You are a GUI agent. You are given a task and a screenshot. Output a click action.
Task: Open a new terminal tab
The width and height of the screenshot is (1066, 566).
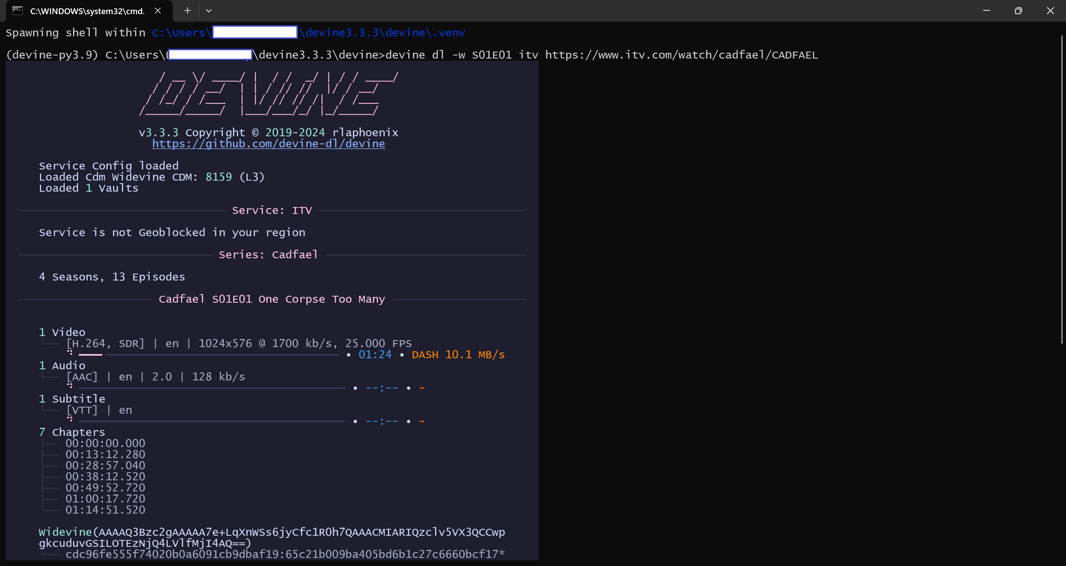pos(187,11)
